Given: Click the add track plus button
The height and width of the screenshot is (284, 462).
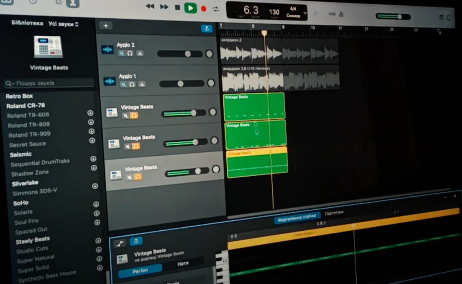Looking at the screenshot, I should pyautogui.click(x=106, y=25).
